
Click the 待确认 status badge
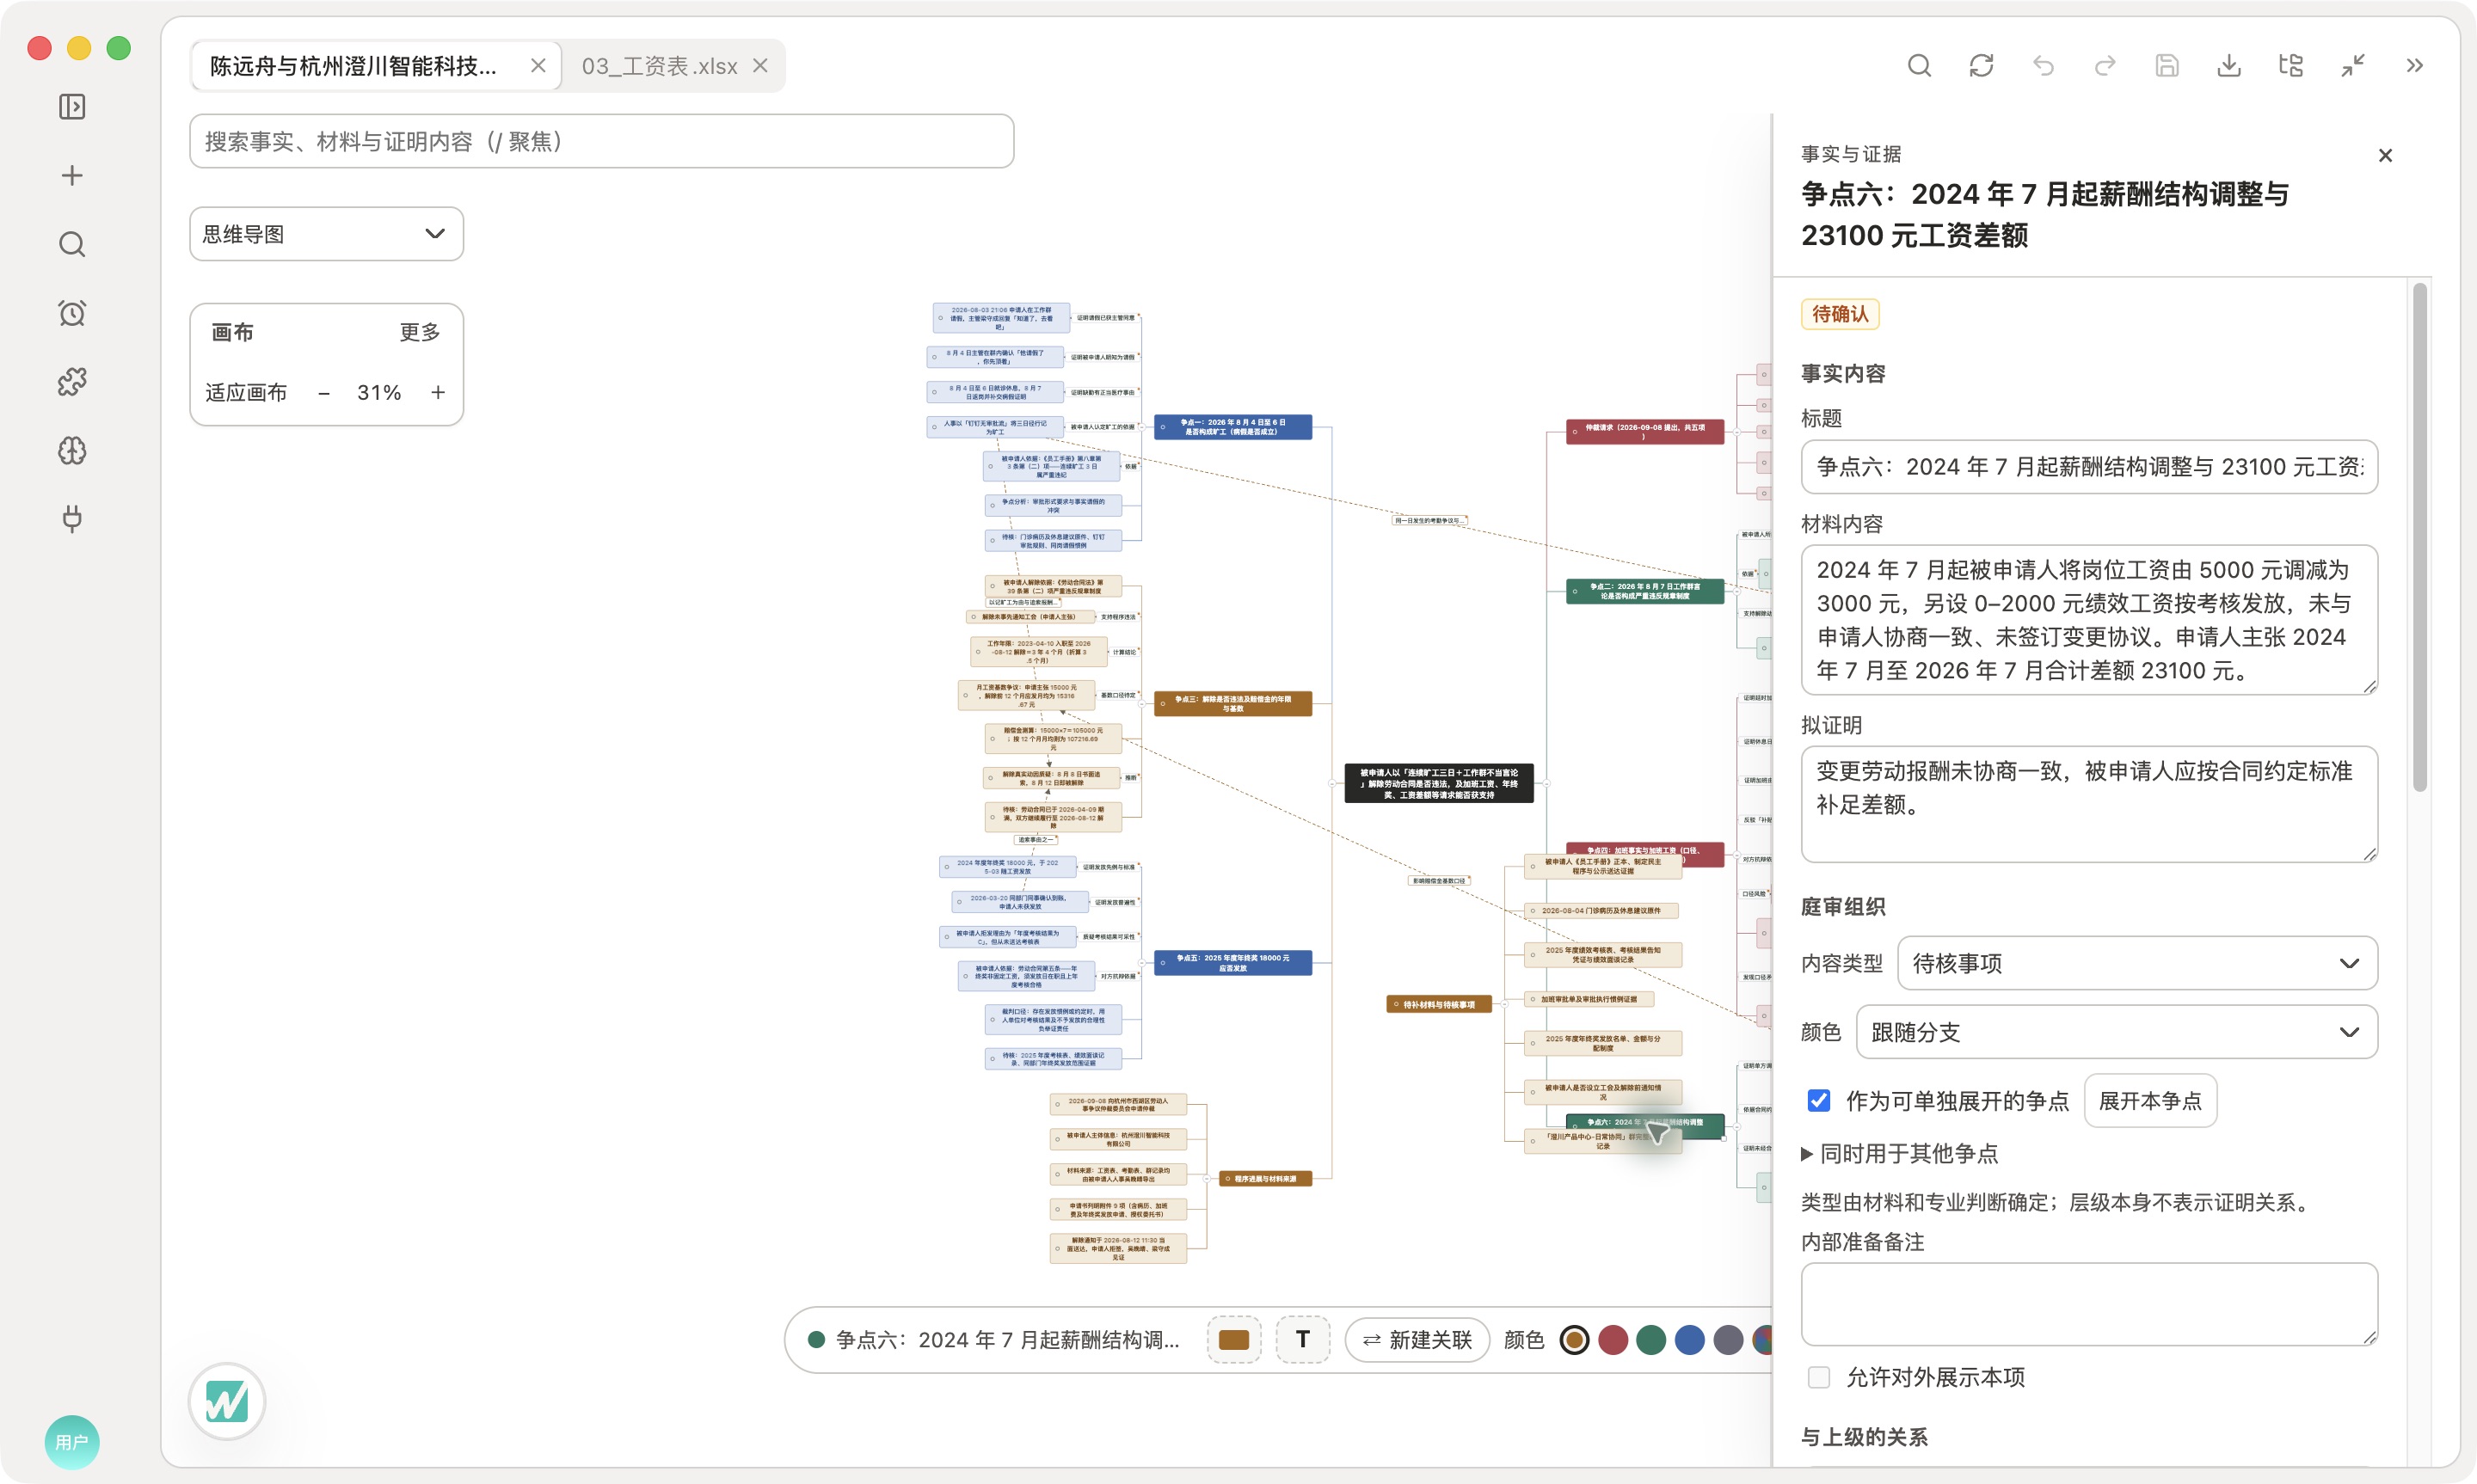1840,314
